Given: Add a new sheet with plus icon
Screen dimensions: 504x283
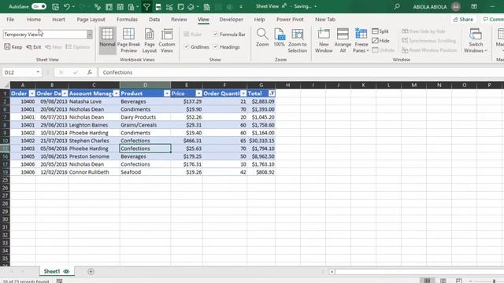Looking at the screenshot, I should click(91, 272).
